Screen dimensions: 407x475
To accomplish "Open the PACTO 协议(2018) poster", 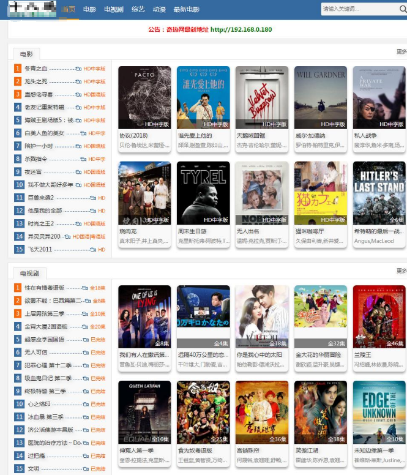I will [144, 97].
